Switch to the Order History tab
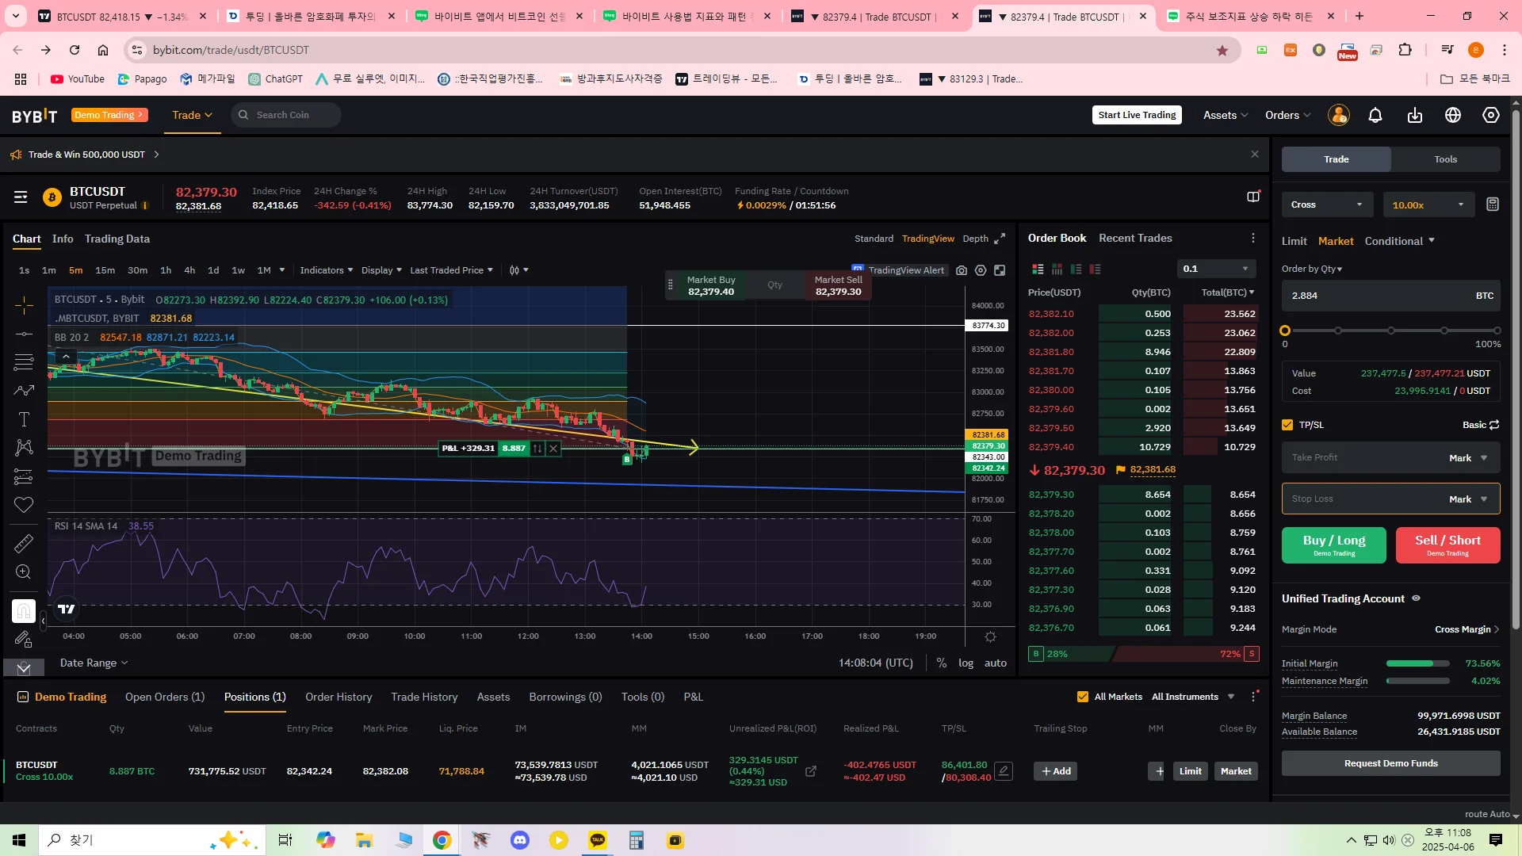The image size is (1522, 856). click(338, 697)
